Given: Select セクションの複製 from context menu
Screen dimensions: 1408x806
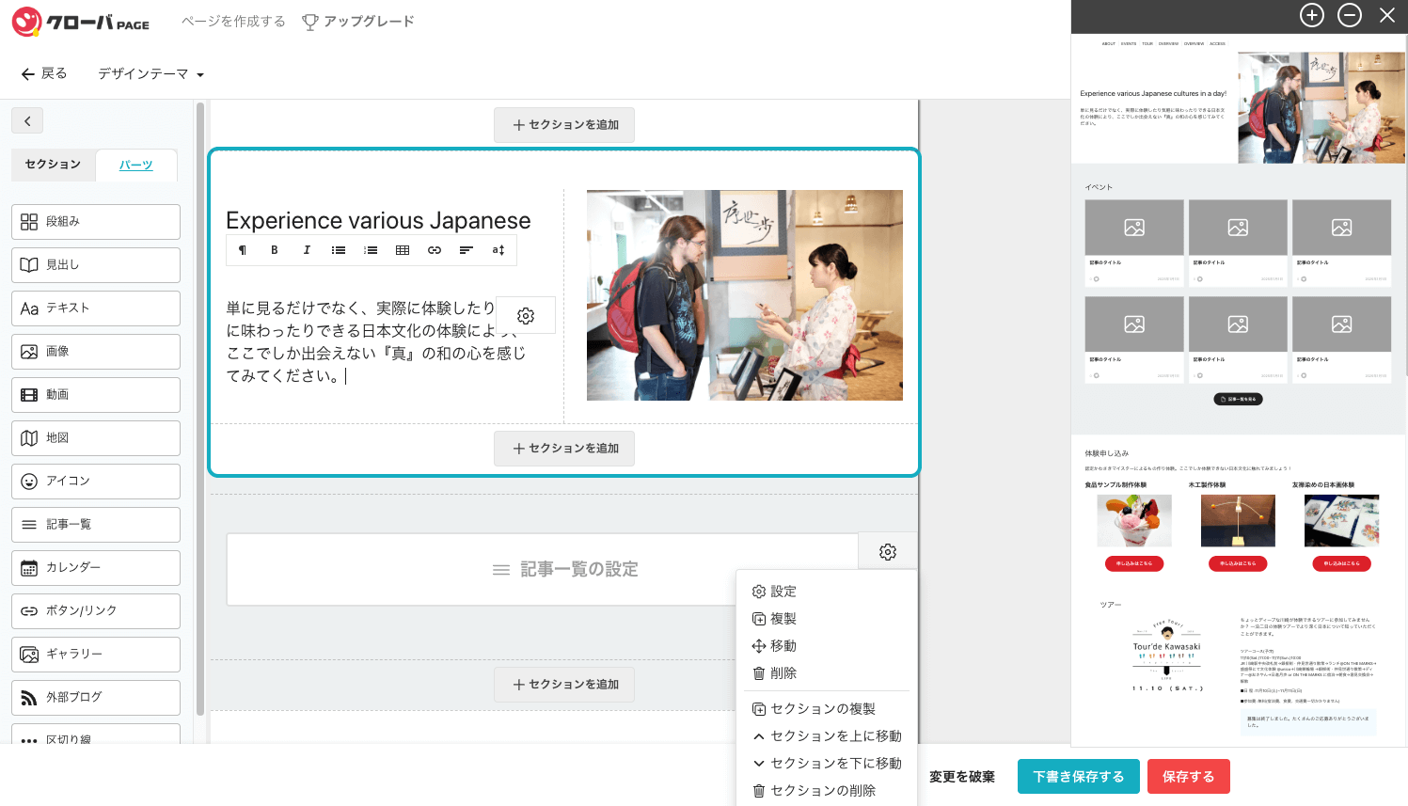Looking at the screenshot, I should pyautogui.click(x=822, y=709).
